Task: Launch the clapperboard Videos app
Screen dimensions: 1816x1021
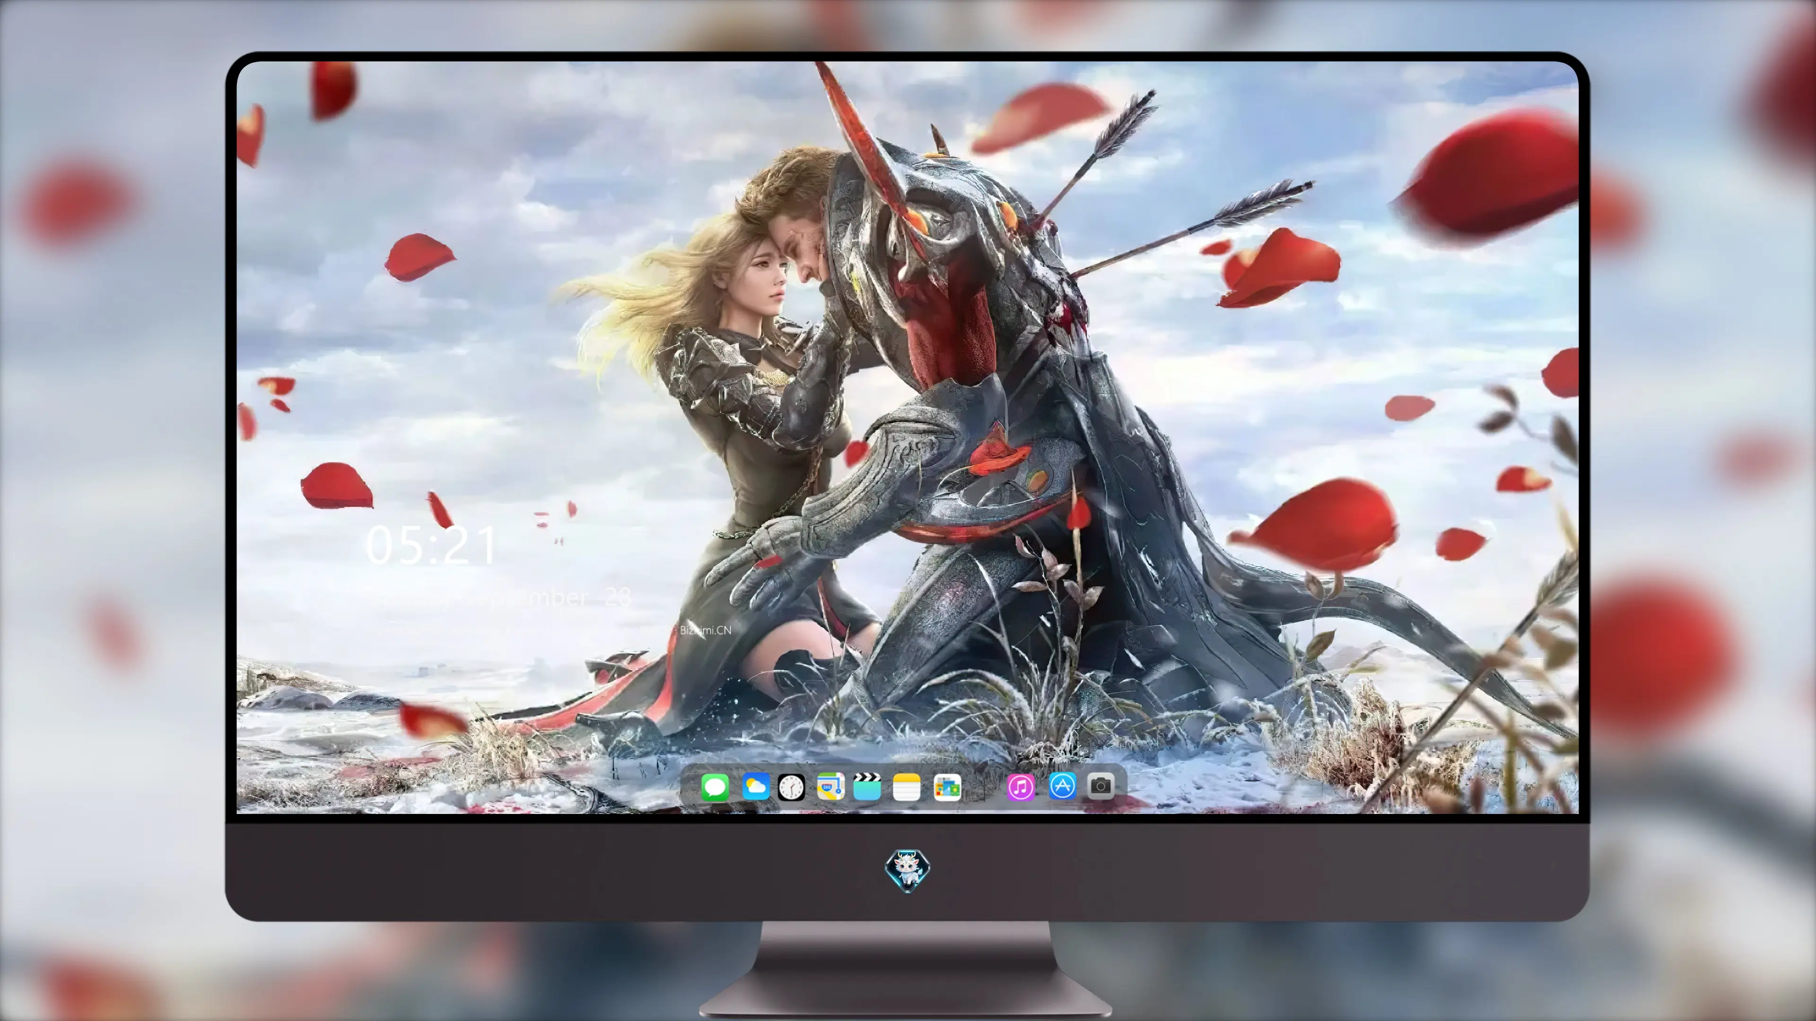Action: [867, 787]
